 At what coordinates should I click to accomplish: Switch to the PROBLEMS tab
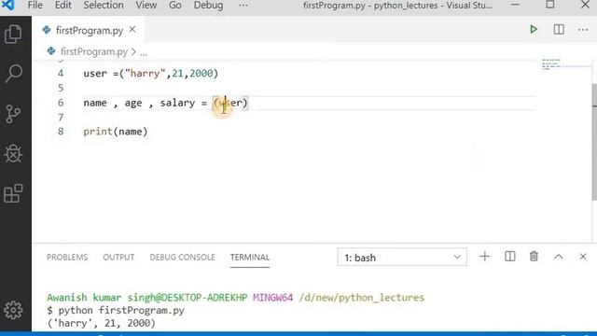pyautogui.click(x=67, y=258)
